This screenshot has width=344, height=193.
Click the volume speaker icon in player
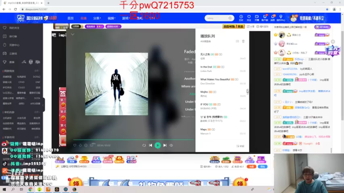point(171,145)
